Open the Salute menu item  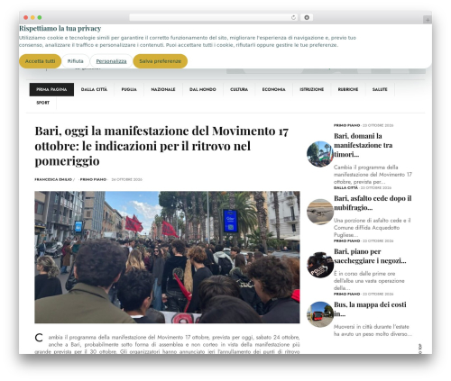pos(380,89)
